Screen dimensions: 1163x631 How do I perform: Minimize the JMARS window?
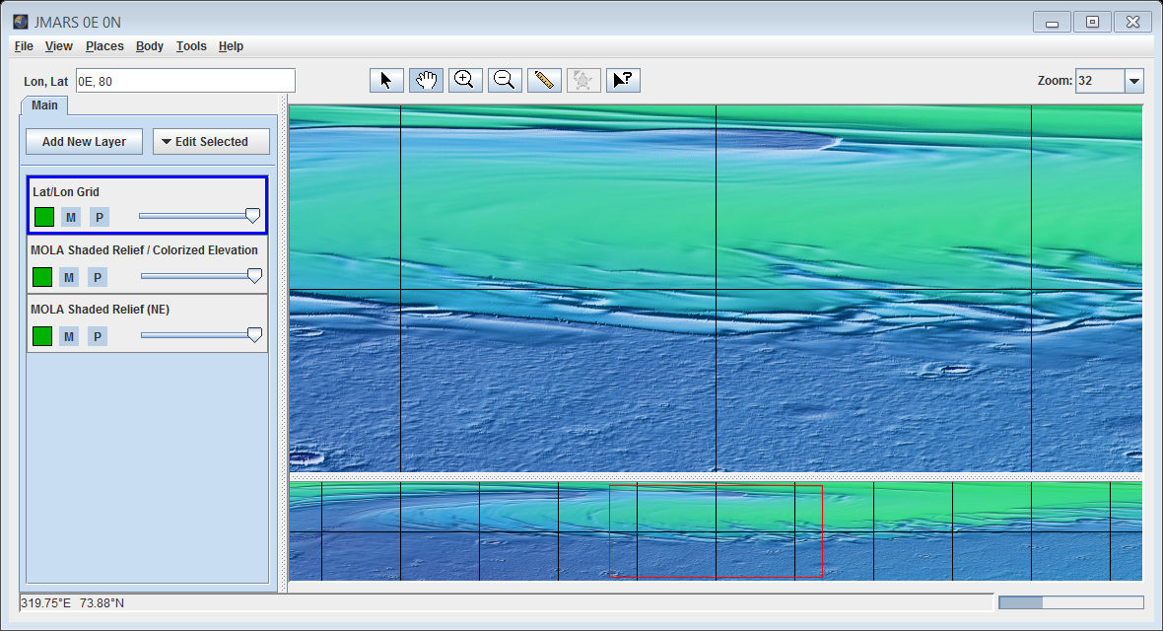(x=1052, y=23)
